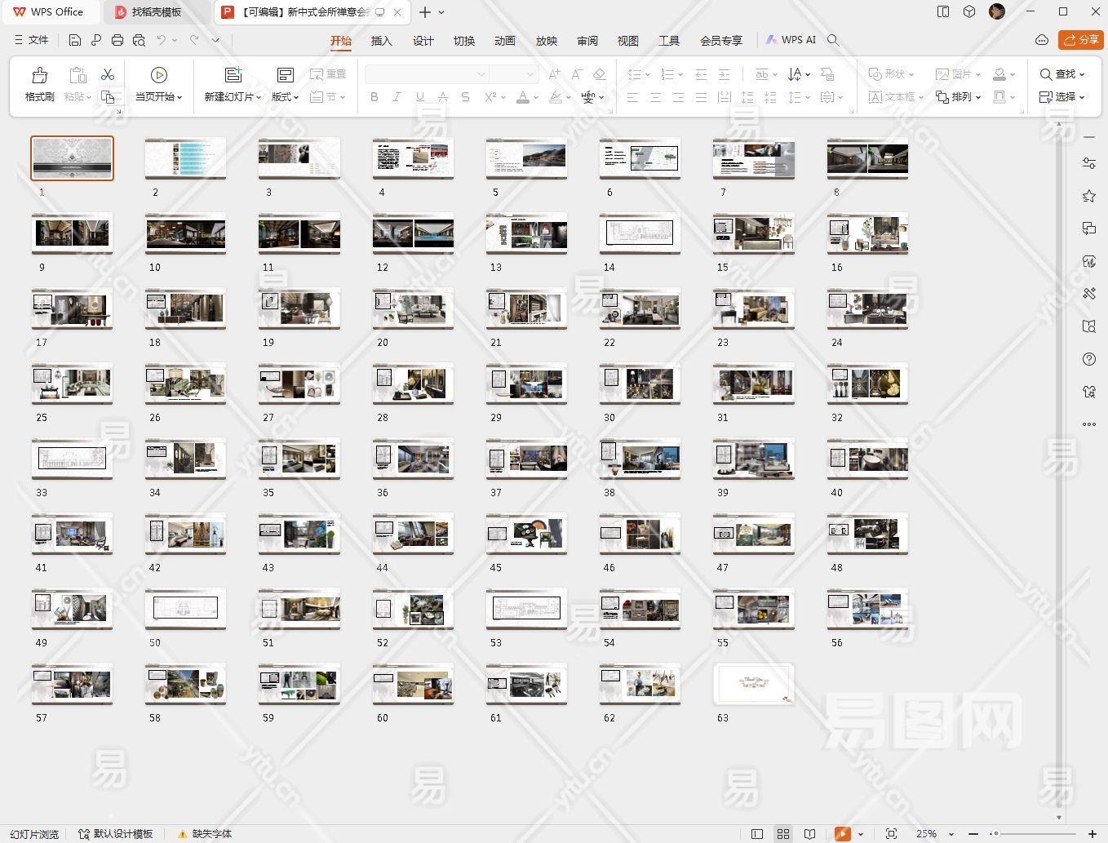The image size is (1108, 843).
Task: Start slideshow with 当页开始 play icon
Action: tap(159, 75)
